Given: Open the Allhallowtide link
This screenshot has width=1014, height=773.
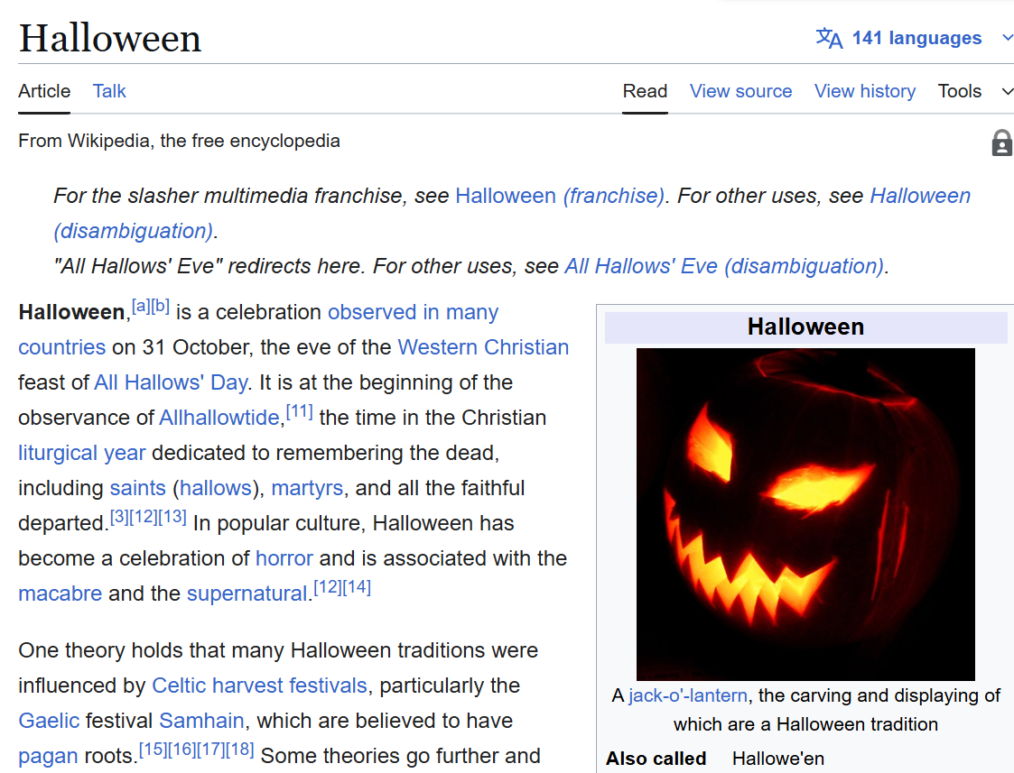Looking at the screenshot, I should pos(219,418).
